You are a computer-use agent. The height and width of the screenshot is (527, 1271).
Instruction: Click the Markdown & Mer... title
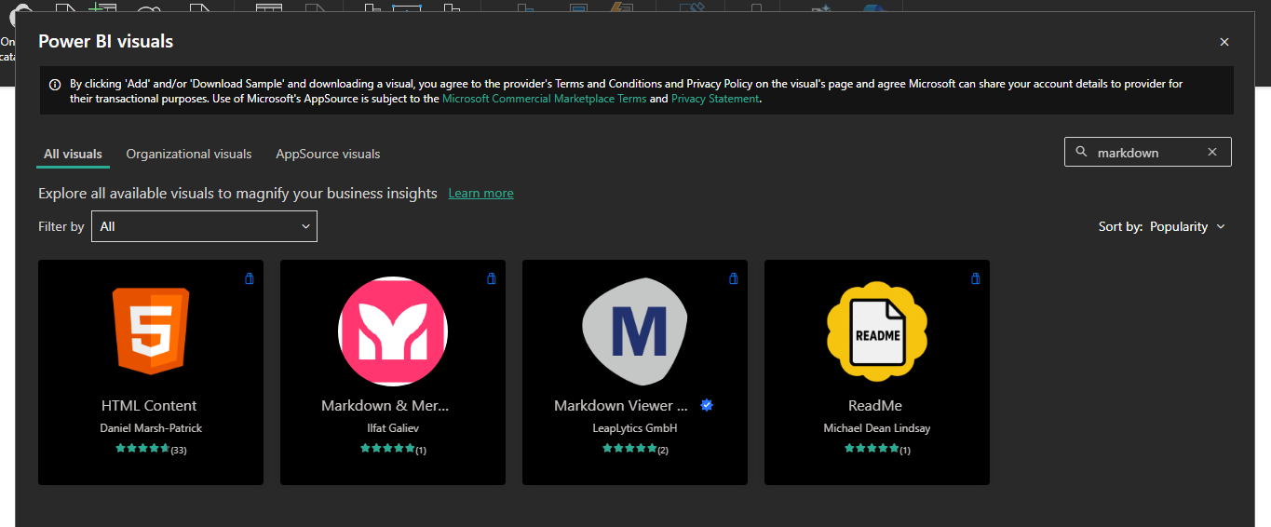(x=385, y=405)
